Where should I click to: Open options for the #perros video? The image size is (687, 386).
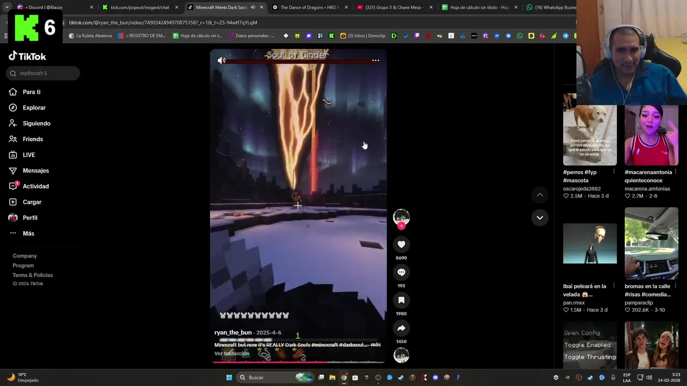pos(613,172)
